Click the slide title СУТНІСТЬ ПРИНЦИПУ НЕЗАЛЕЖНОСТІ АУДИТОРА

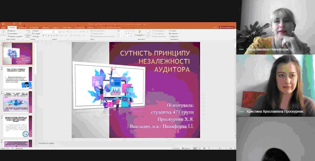pos(155,61)
